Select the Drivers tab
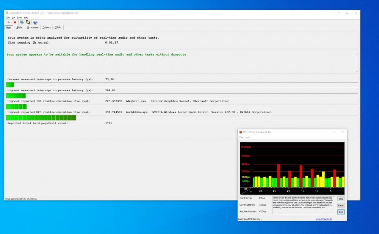The image size is (379, 234). pos(47,28)
